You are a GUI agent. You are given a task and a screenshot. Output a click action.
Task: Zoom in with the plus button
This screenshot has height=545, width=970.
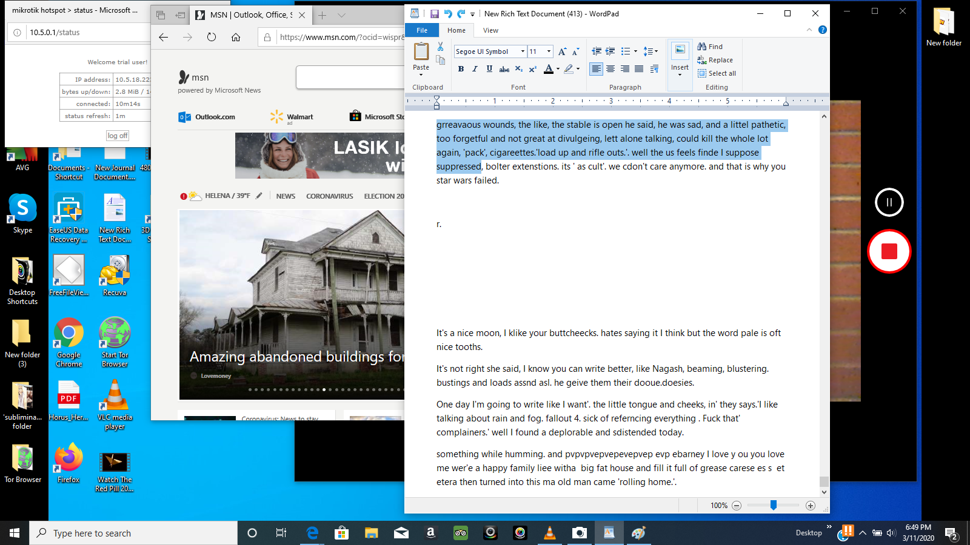(x=811, y=506)
